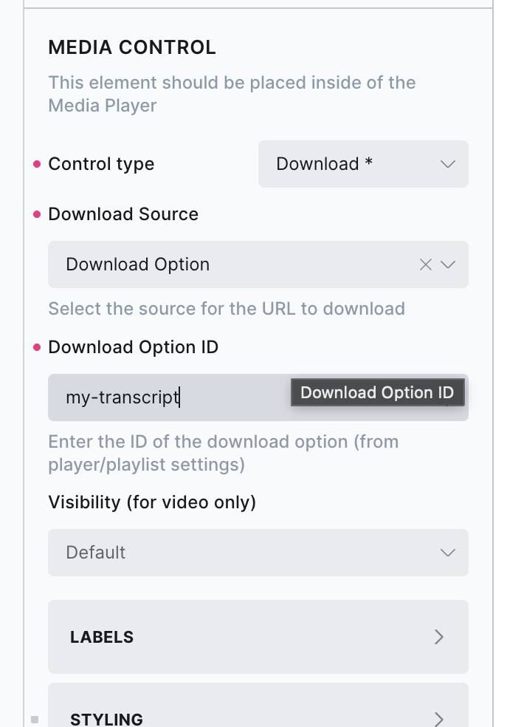Click the Visibility (for video only) label
Viewport: 507px width, 727px height.
(151, 502)
